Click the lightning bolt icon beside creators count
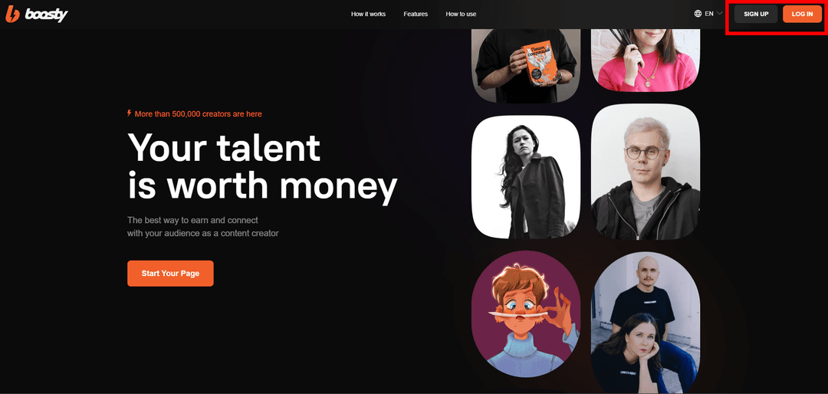The height and width of the screenshot is (394, 828). tap(130, 113)
